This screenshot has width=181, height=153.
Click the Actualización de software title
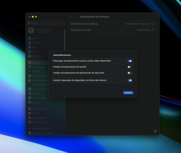pyautogui.click(x=95, y=17)
